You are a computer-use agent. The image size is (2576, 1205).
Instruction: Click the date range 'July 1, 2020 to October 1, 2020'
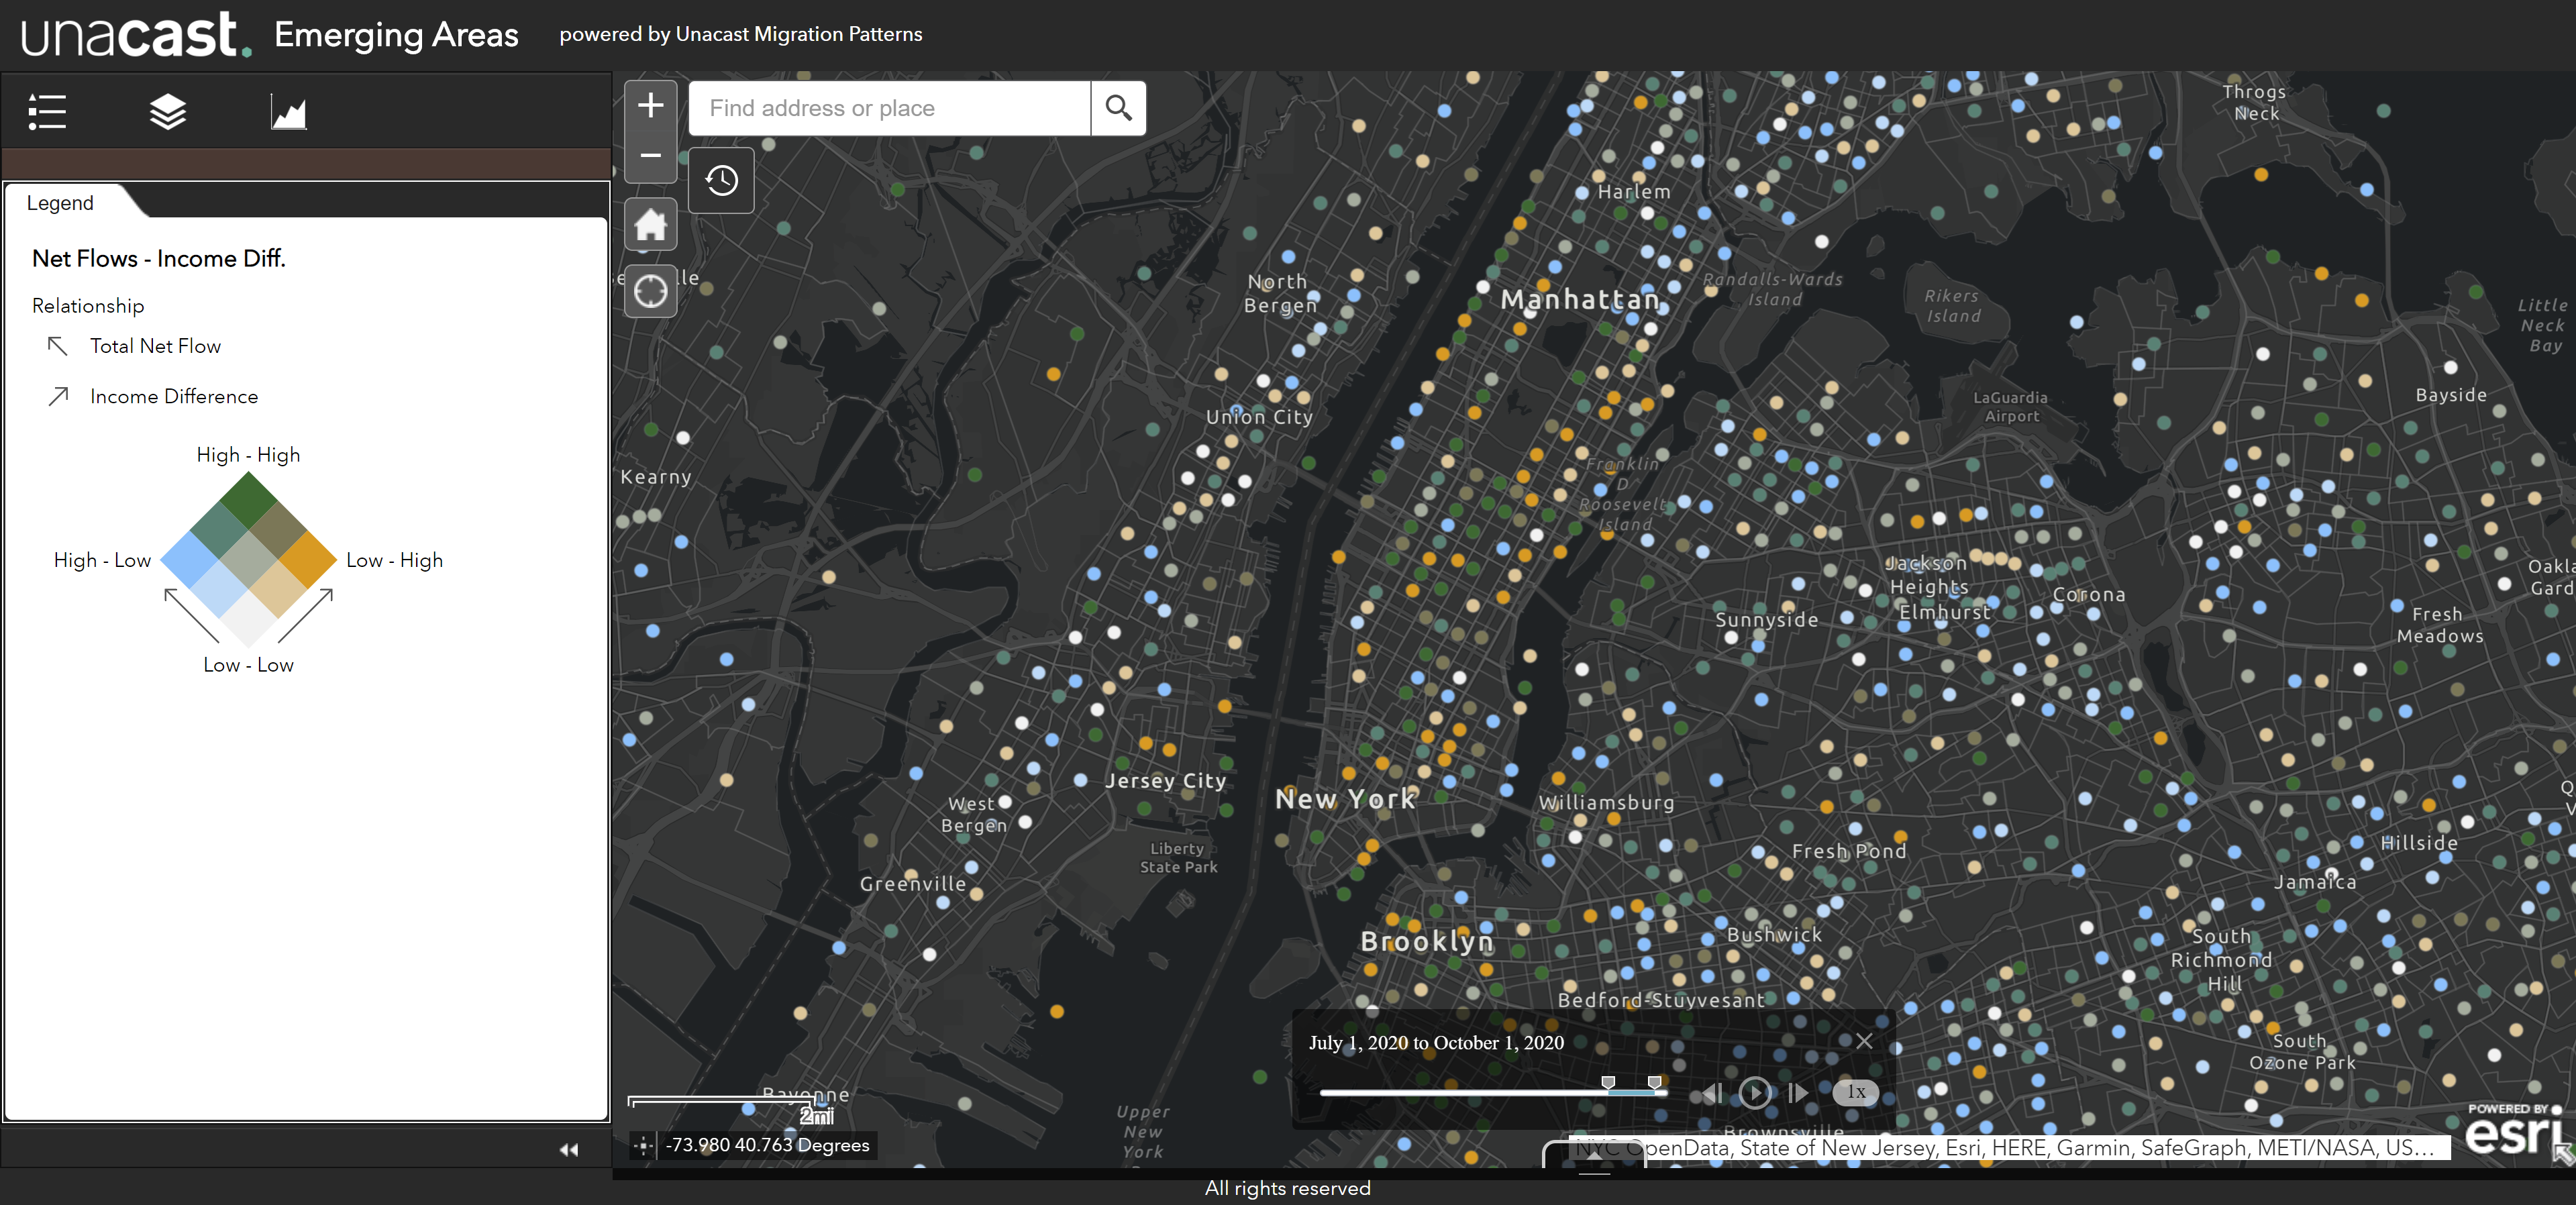[1436, 1042]
